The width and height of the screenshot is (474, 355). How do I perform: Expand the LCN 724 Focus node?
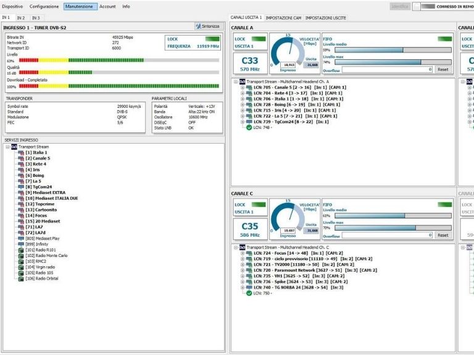click(x=243, y=253)
